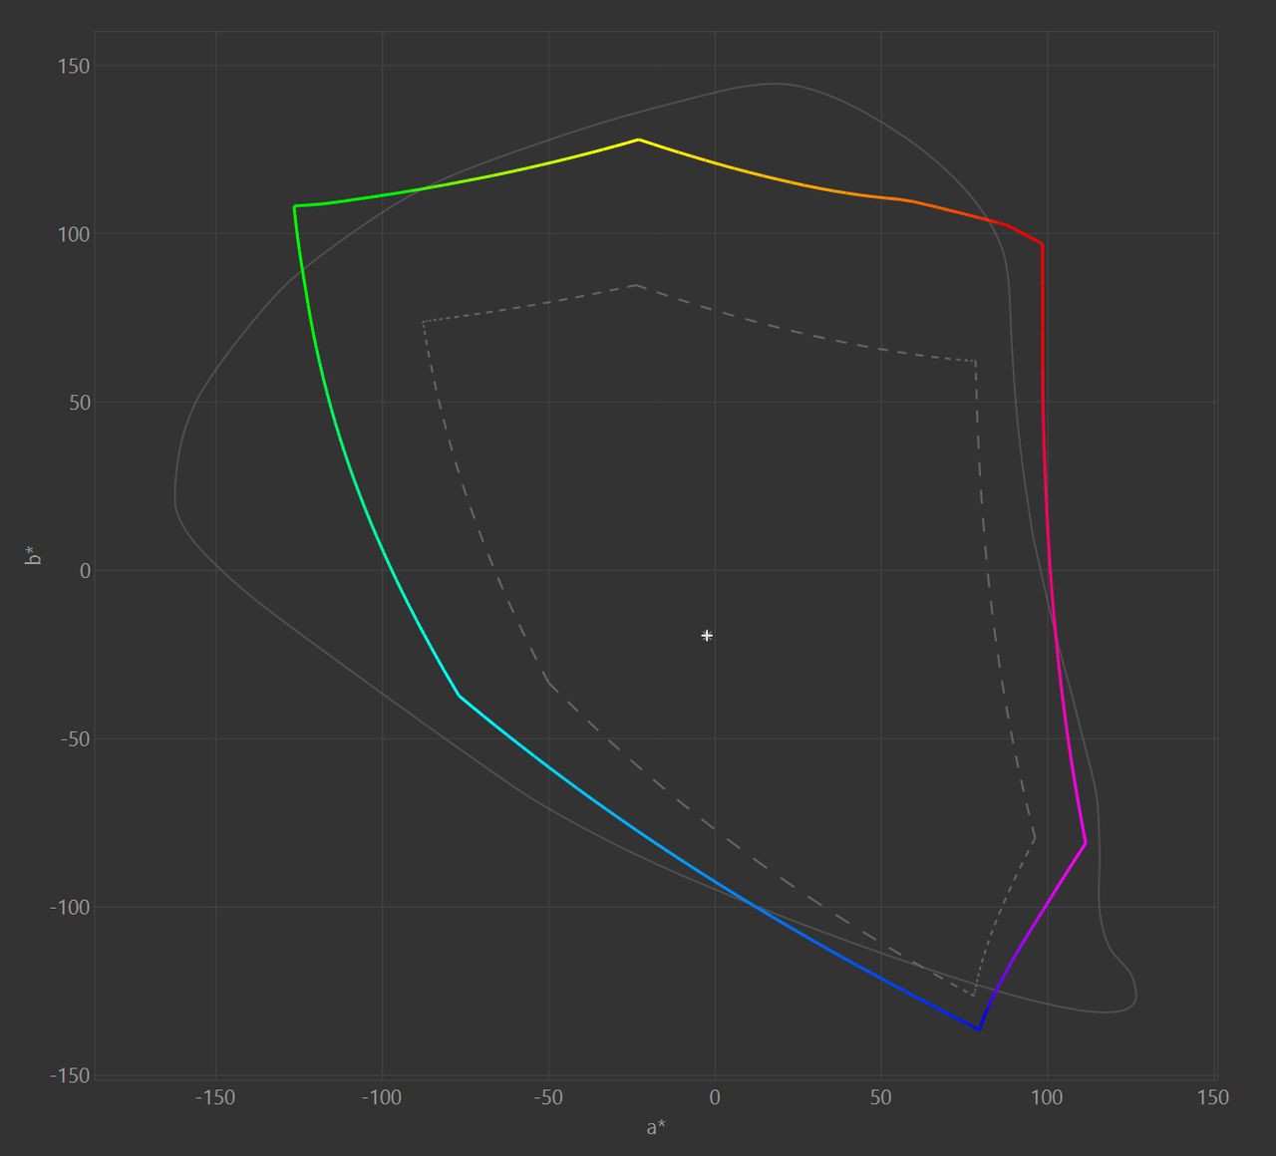Image resolution: width=1276 pixels, height=1156 pixels.
Task: Click the 100 tick label on a* axis
Action: click(1047, 1097)
